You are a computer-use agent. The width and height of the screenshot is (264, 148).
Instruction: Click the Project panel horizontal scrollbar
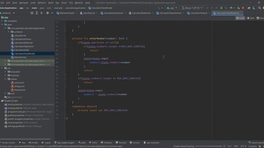click(x=25, y=139)
